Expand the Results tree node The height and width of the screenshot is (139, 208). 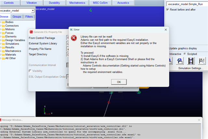click(1, 47)
